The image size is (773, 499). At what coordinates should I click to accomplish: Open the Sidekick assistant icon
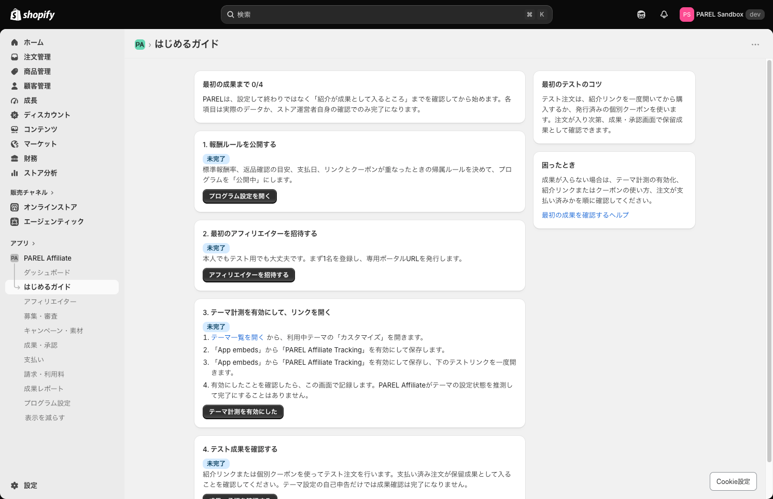pyautogui.click(x=641, y=15)
